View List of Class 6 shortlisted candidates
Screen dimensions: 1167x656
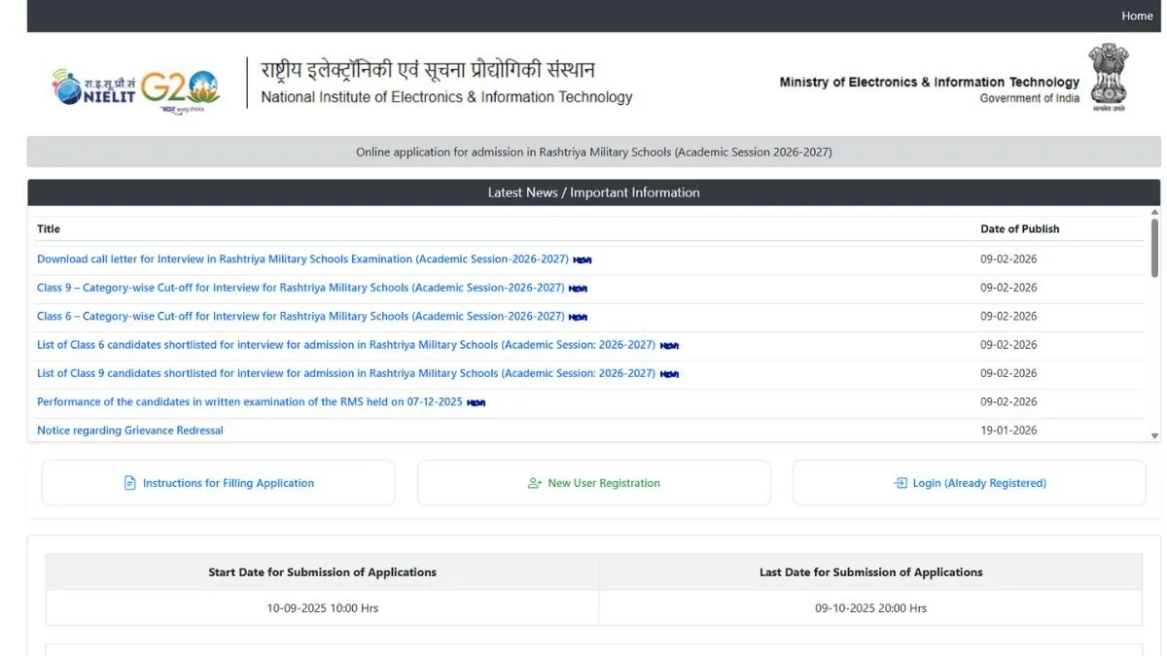(345, 345)
